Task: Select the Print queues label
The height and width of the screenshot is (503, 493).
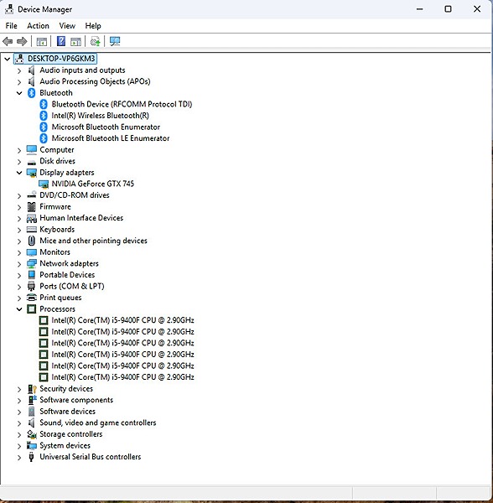Action: pos(60,298)
